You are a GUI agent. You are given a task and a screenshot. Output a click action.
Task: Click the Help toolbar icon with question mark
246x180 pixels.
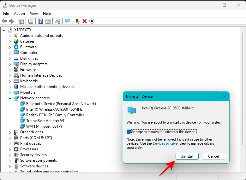(40, 21)
